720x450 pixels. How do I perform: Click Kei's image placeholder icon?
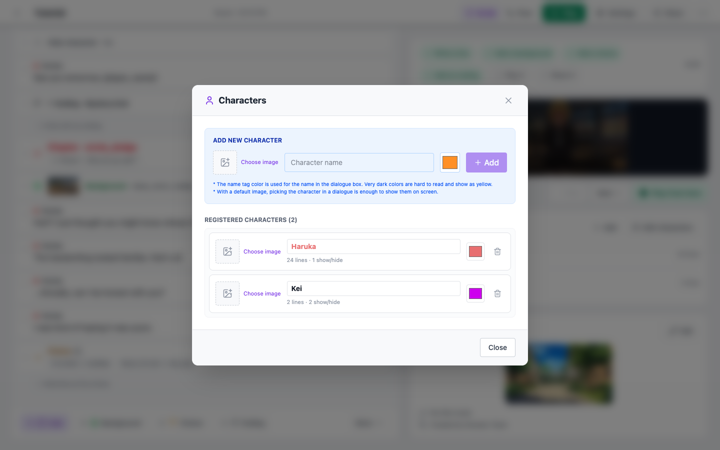tap(227, 293)
